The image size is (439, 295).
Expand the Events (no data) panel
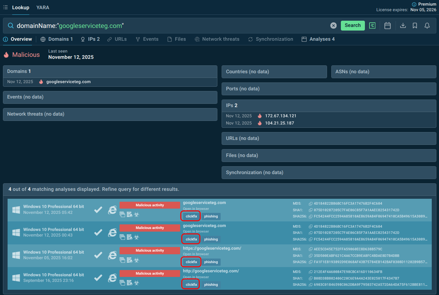pyautogui.click(x=110, y=97)
